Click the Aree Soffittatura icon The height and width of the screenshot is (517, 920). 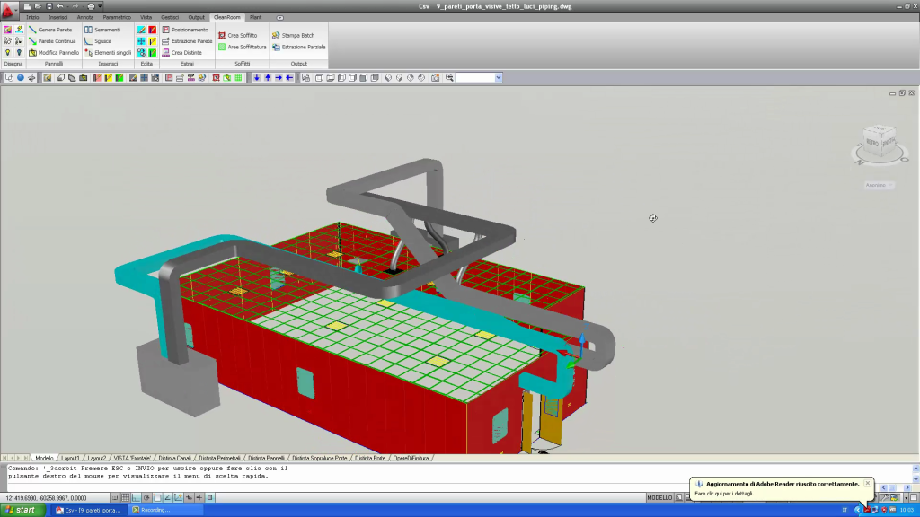click(x=222, y=47)
